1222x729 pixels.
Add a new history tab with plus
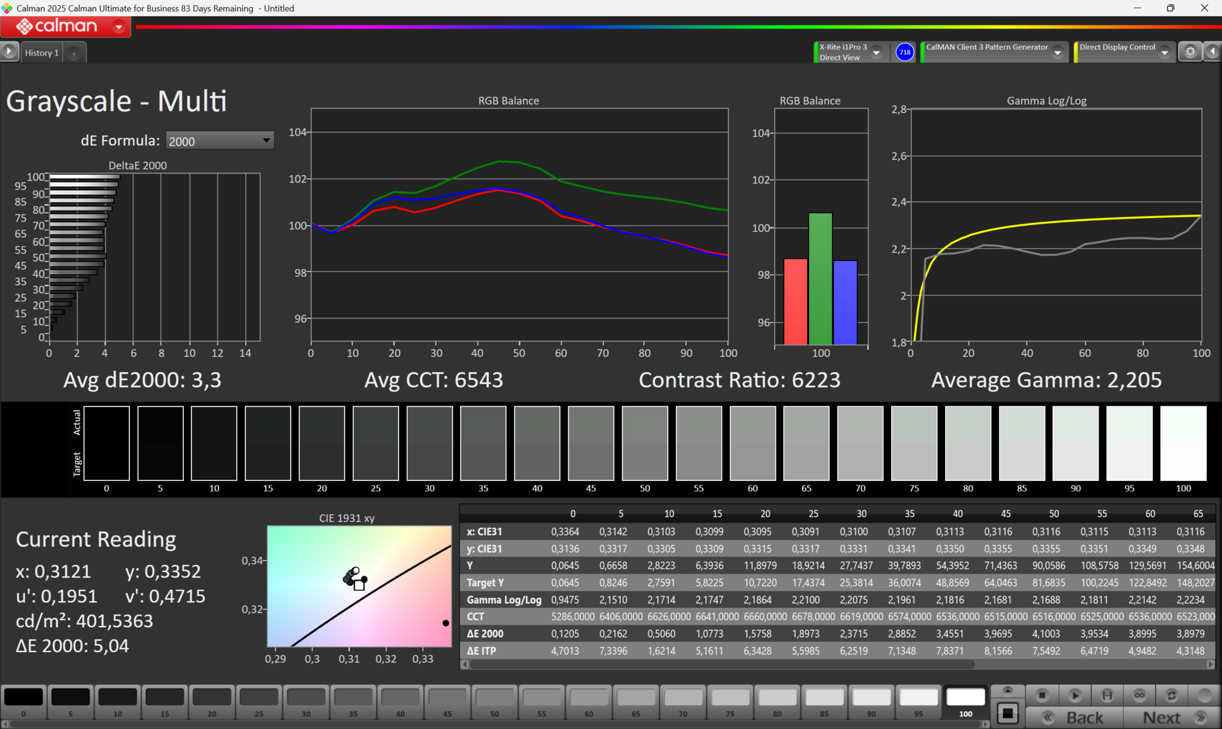[x=74, y=53]
